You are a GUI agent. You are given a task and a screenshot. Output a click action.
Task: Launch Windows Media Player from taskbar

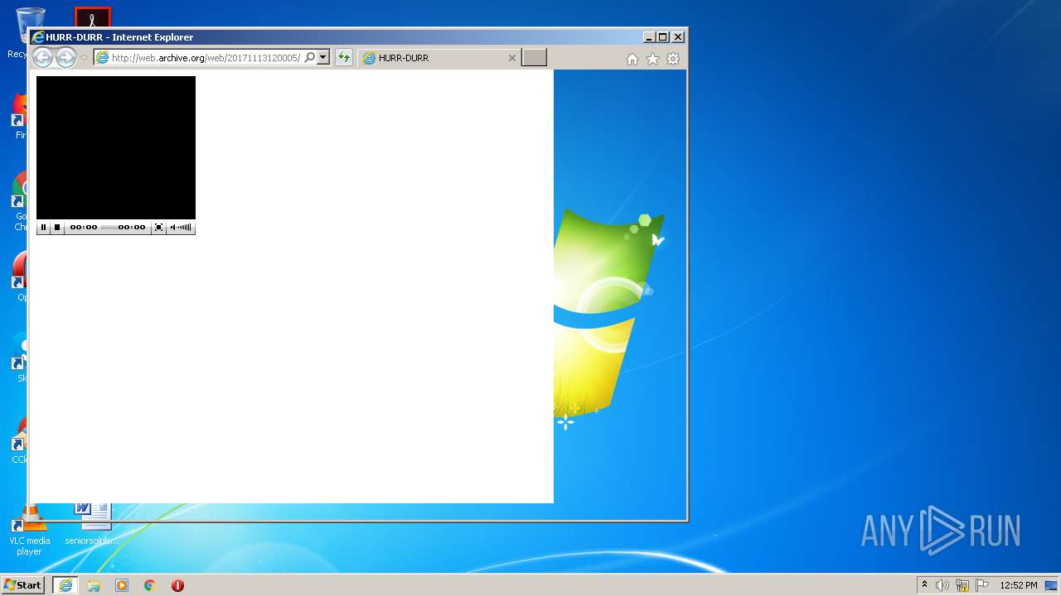click(x=122, y=585)
